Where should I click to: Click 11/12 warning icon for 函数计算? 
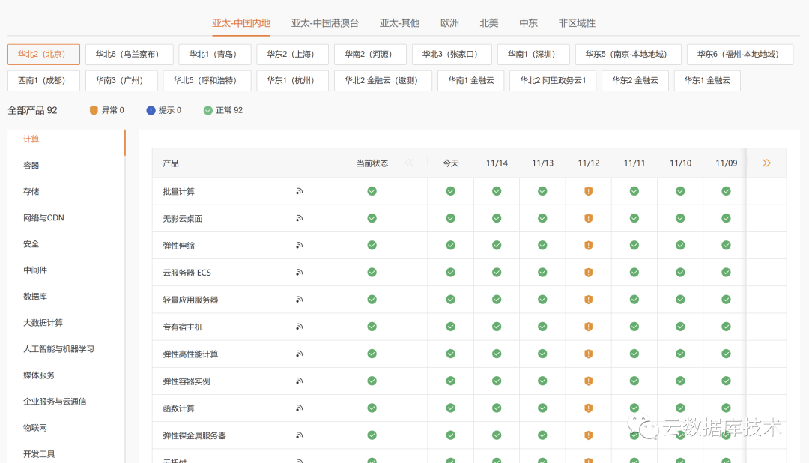tap(588, 408)
